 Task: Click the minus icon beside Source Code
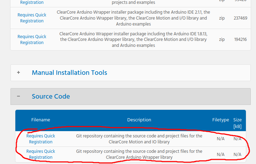[18, 97]
